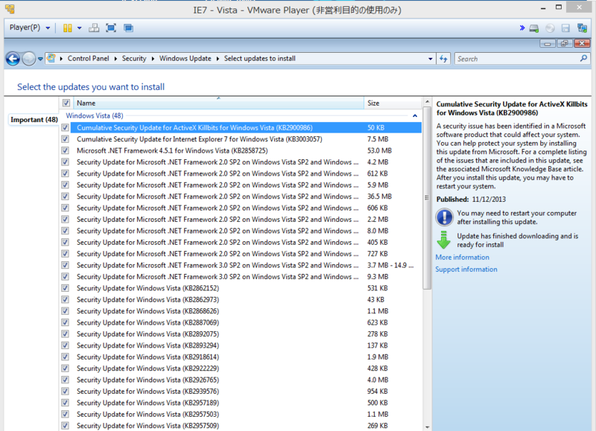Screen dimensions: 596x431
Task: Click the VMware Player title bar icon
Action: [x=10, y=9]
